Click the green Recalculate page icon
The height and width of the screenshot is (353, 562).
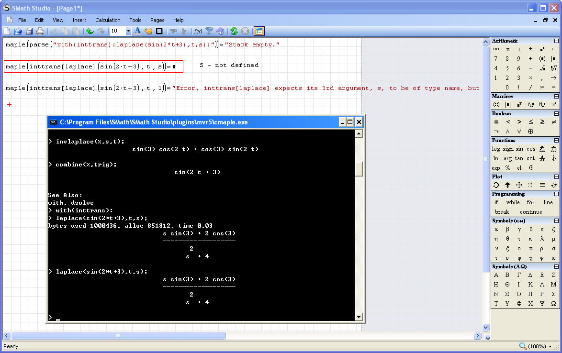pyautogui.click(x=234, y=31)
